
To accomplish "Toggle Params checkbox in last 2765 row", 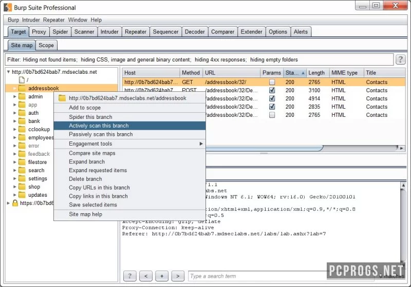I will [x=272, y=115].
